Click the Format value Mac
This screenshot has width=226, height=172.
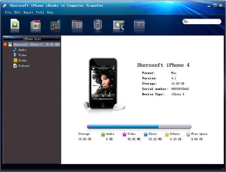[174, 73]
